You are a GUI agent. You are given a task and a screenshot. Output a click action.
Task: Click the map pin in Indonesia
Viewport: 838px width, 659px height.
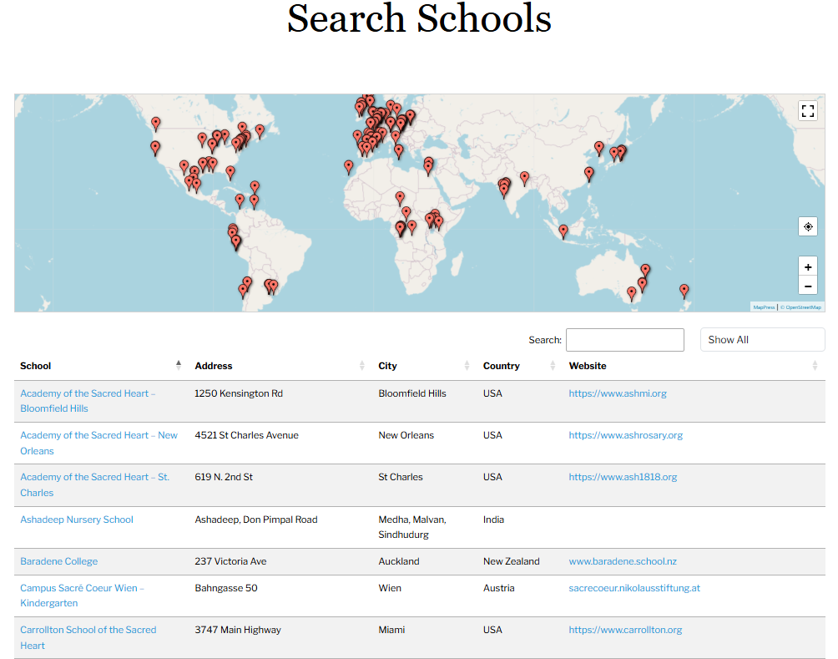[x=563, y=231]
